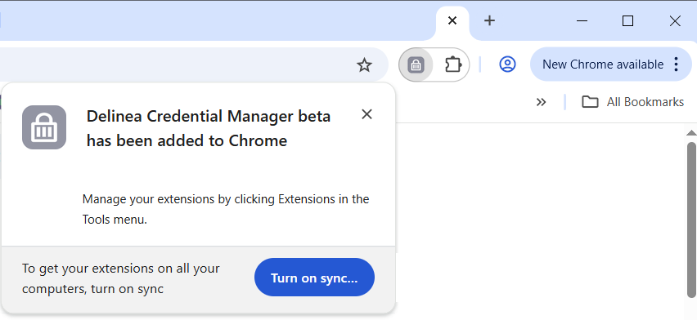Click New Chrome available update button
The image size is (697, 320).
tap(603, 64)
